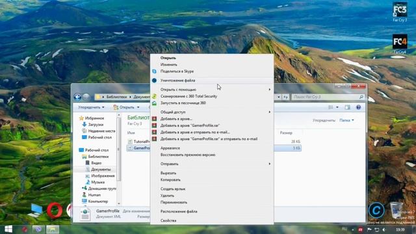Click the WinRAR icon beside Добавить в архив...
This screenshot has width=416, height=234.
tap(154, 119)
